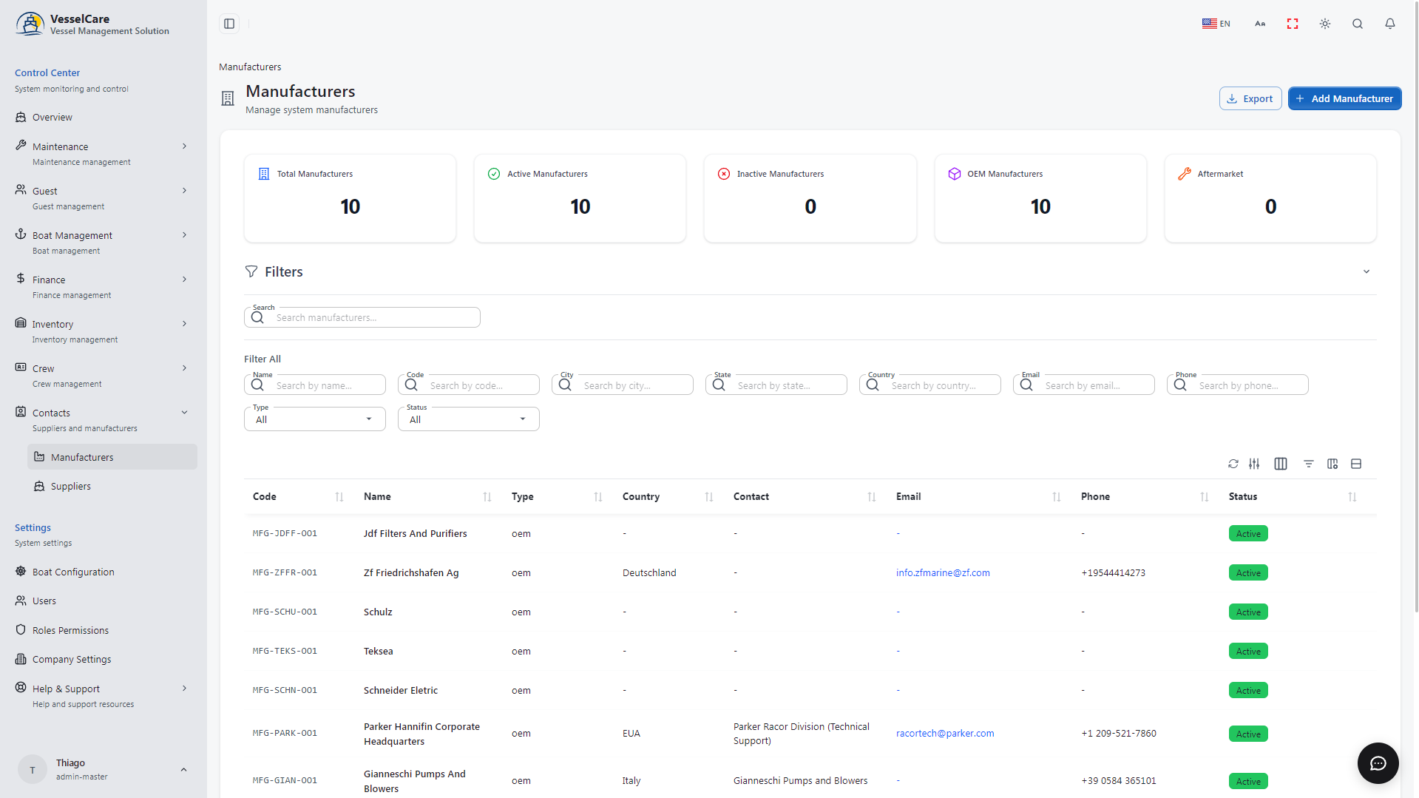The width and height of the screenshot is (1419, 798).
Task: Open the Status filter dropdown
Action: [x=469, y=419]
